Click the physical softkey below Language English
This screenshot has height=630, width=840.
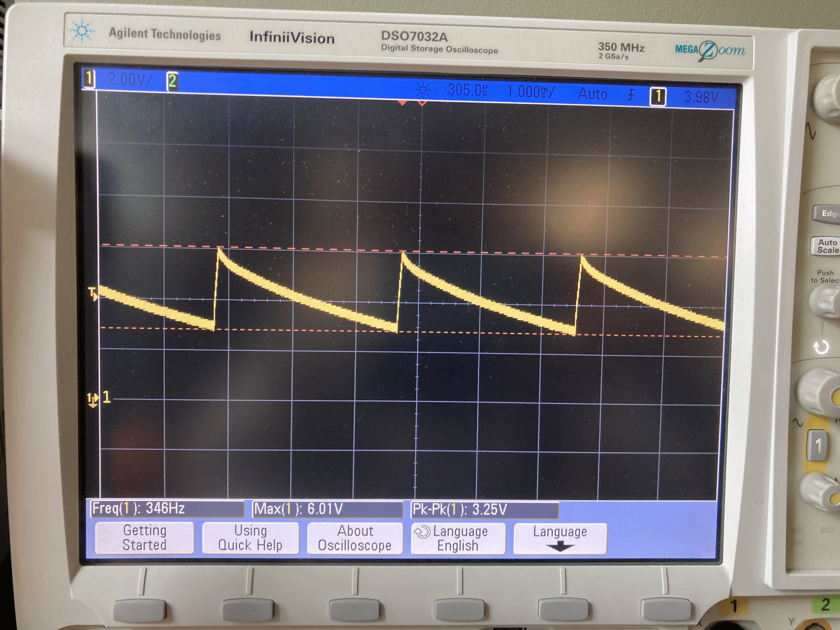pos(459,610)
